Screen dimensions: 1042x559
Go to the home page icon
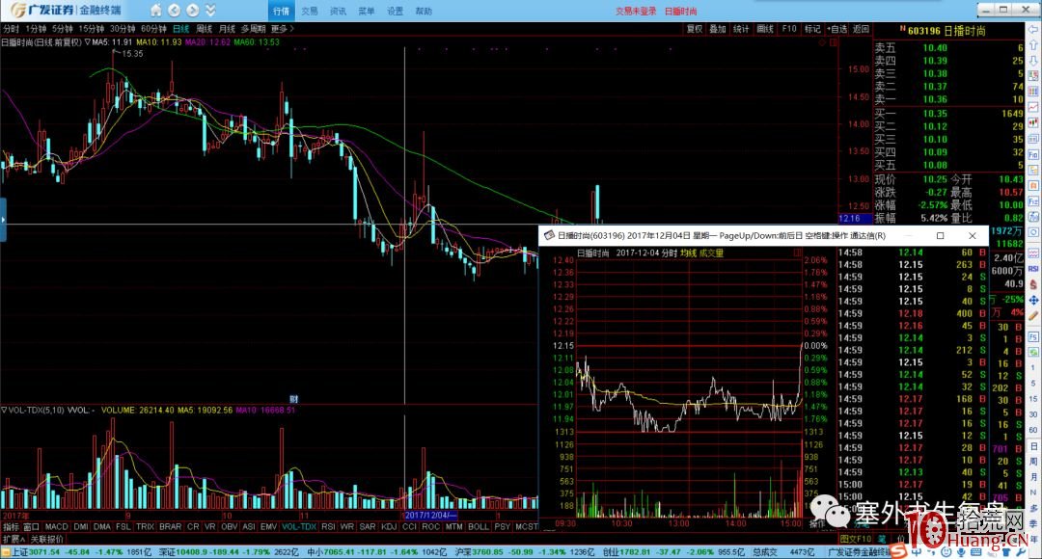click(x=155, y=10)
